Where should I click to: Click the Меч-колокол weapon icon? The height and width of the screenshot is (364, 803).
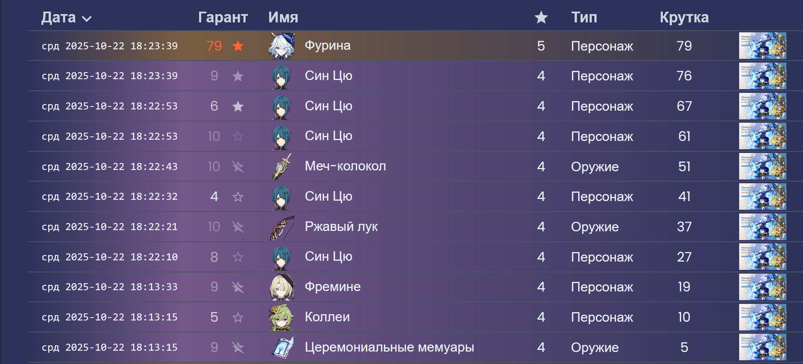282,167
